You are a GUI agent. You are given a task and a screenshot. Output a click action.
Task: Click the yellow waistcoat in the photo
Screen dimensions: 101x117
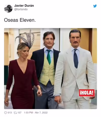47,71
